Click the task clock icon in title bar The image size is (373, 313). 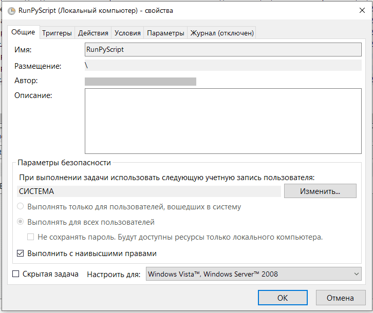point(11,10)
